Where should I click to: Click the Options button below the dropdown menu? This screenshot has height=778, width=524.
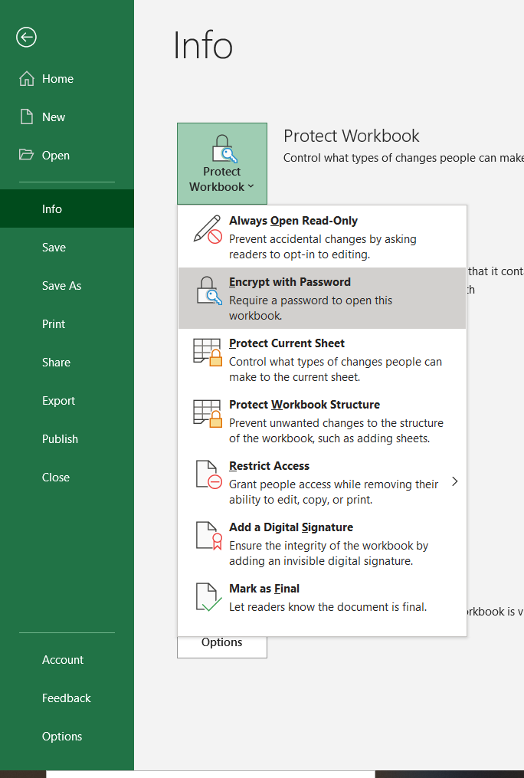tap(222, 646)
